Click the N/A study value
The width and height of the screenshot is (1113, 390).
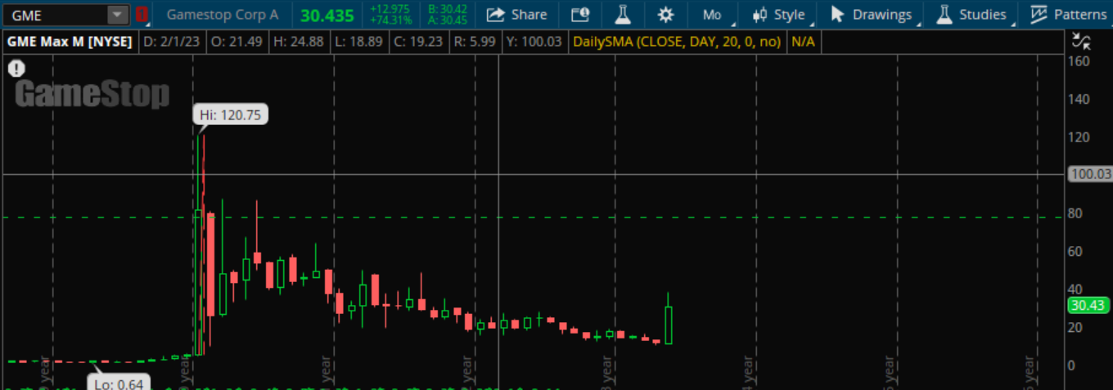tap(802, 42)
